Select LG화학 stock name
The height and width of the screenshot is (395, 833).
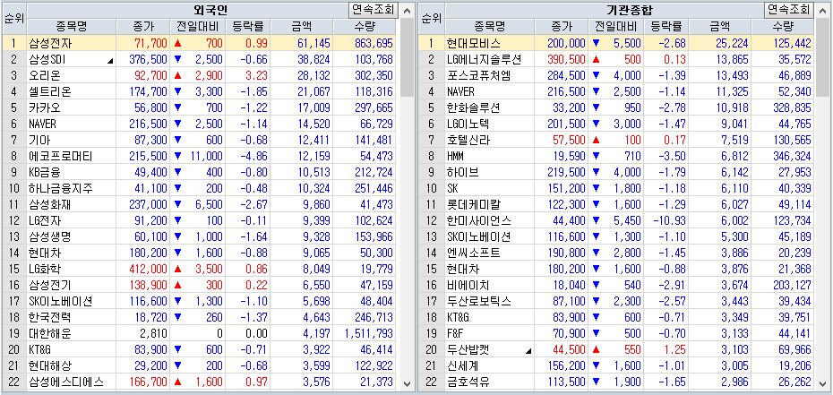(x=46, y=270)
